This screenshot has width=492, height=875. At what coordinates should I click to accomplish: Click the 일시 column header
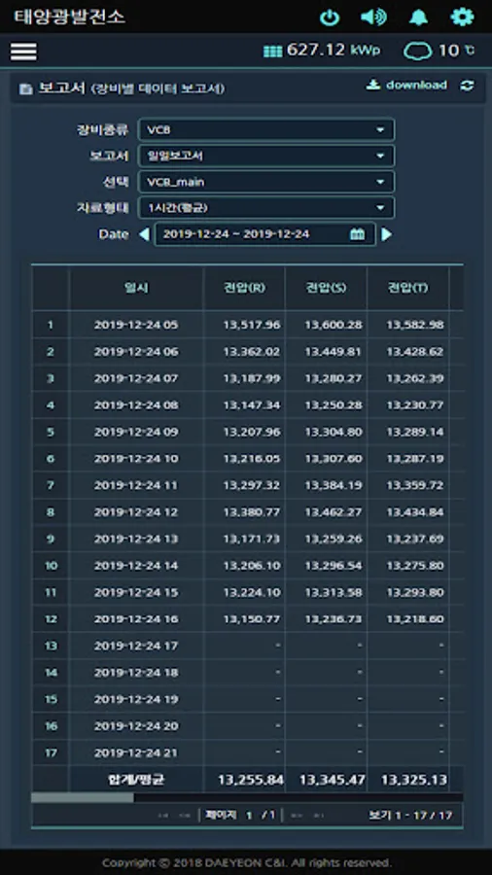point(136,289)
